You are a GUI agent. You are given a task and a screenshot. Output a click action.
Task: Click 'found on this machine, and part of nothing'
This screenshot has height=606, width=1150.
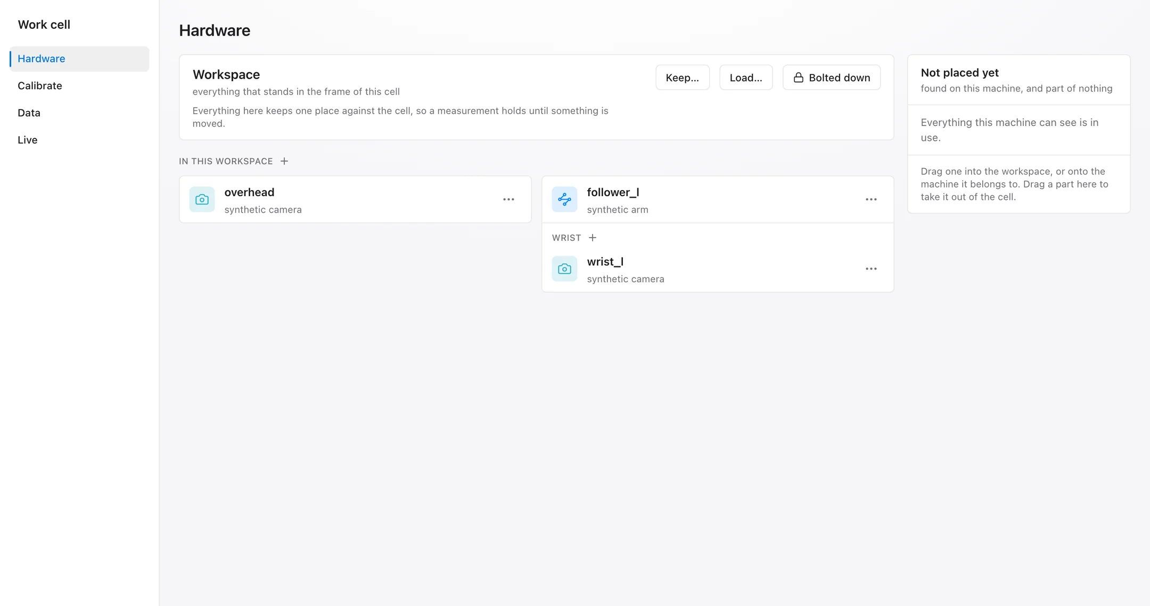point(1016,88)
